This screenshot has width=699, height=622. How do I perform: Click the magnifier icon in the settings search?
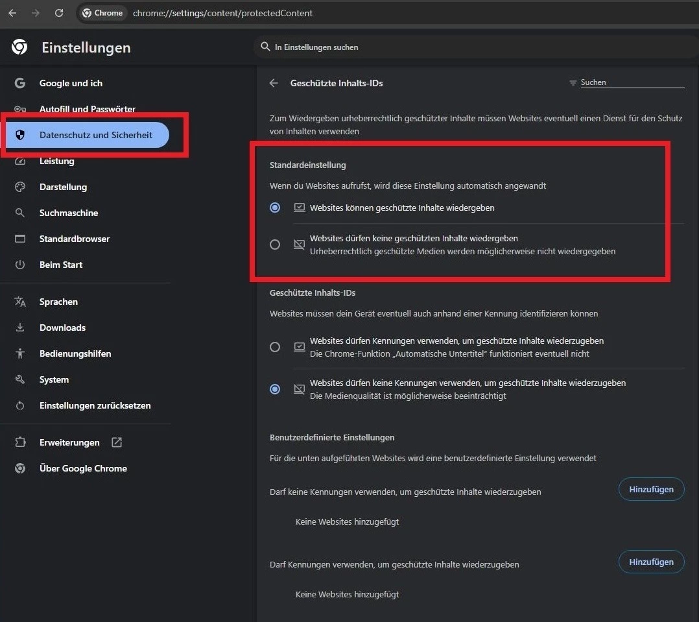pos(265,46)
